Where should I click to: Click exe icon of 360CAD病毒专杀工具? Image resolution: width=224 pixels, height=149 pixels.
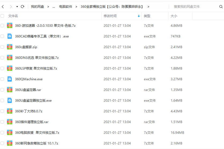pos(10,36)
